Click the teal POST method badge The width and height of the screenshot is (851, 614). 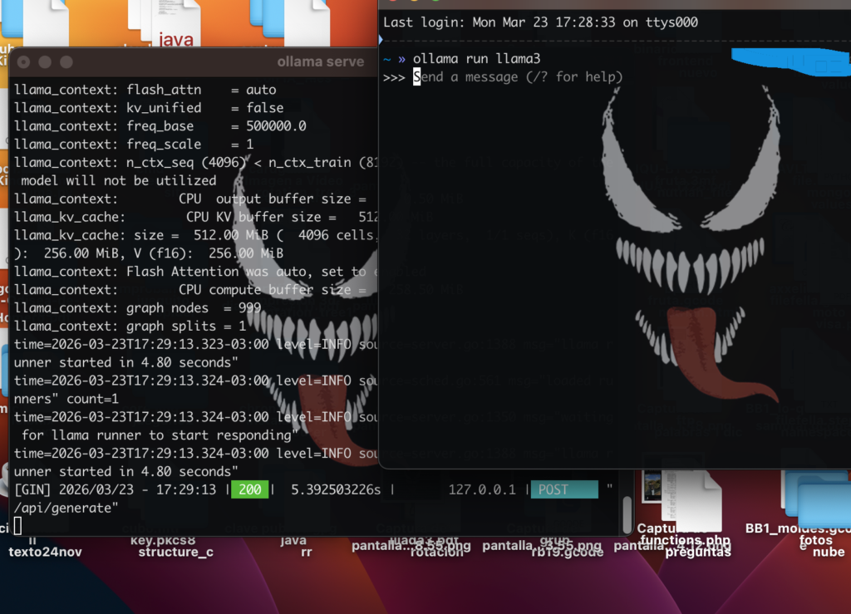(x=563, y=489)
